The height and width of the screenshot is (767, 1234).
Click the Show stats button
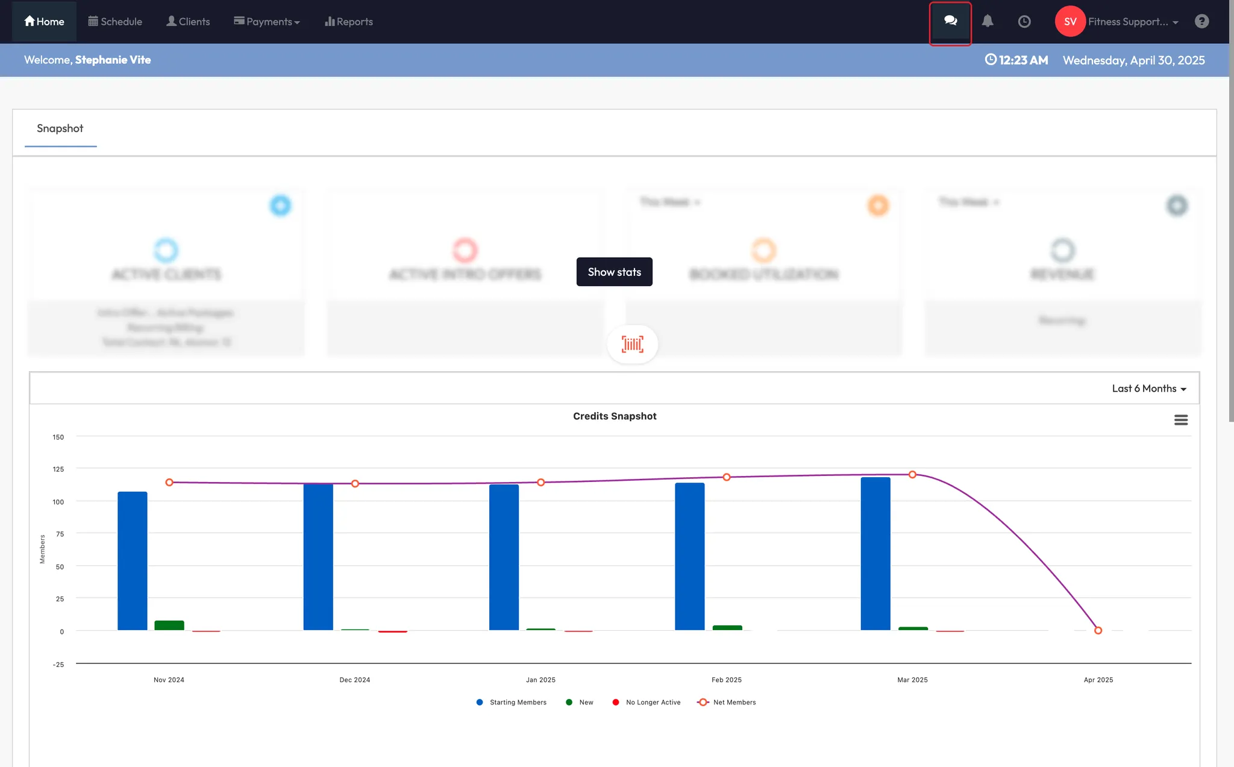click(x=614, y=272)
